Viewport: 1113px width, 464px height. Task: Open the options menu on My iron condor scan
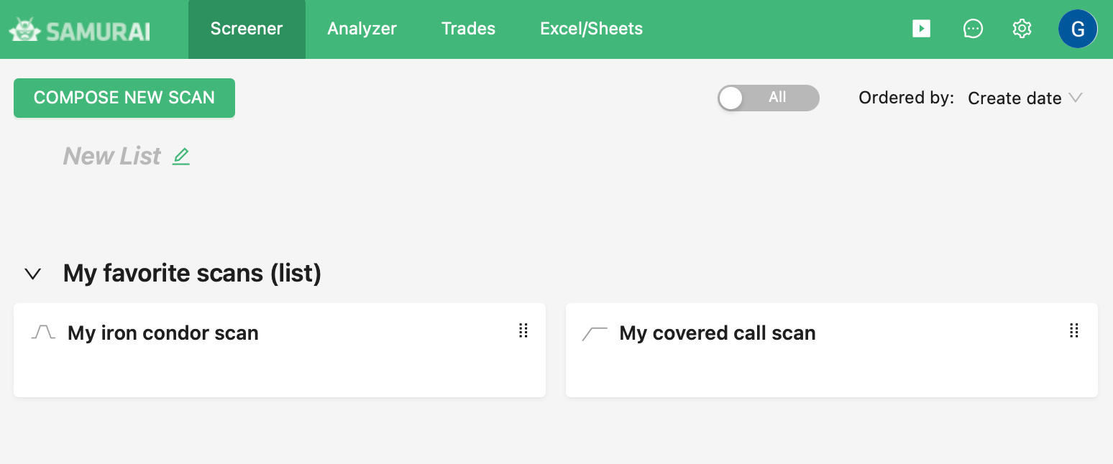click(x=523, y=331)
